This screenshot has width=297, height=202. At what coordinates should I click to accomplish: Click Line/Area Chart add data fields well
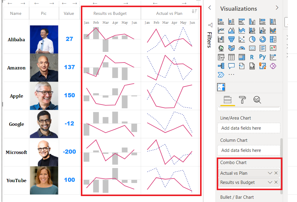pyautogui.click(x=249, y=128)
